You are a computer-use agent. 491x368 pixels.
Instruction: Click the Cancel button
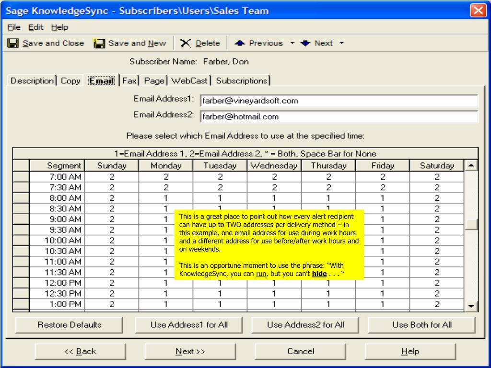click(300, 351)
